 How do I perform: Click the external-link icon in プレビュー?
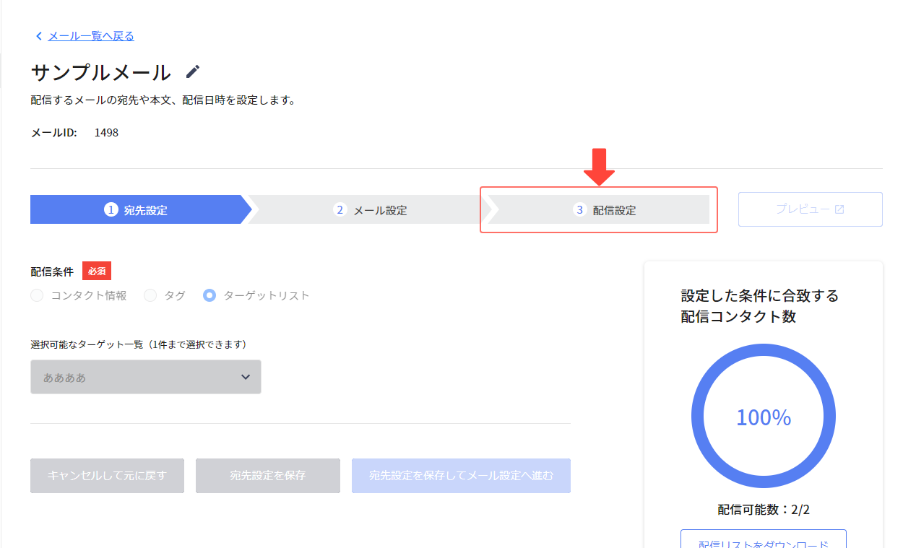tap(839, 209)
